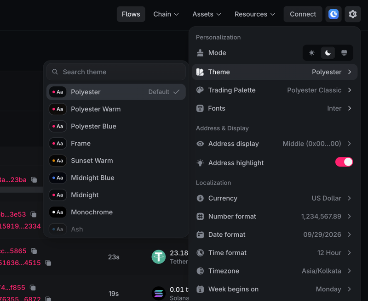Click the search magnifier icon
This screenshot has width=368, height=301.
click(x=55, y=72)
